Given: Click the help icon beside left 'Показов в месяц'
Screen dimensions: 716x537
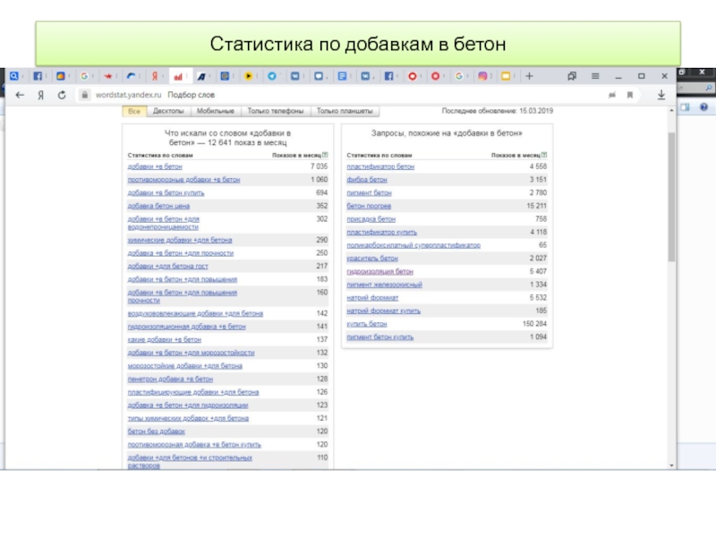Looking at the screenshot, I should point(326,155).
